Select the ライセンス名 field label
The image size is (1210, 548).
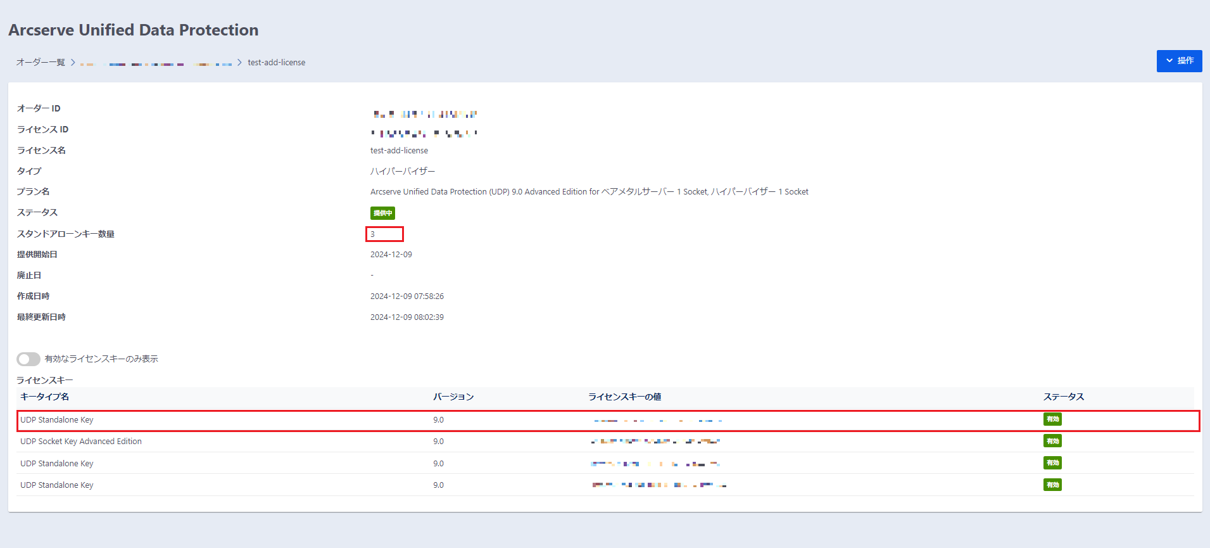tap(41, 150)
